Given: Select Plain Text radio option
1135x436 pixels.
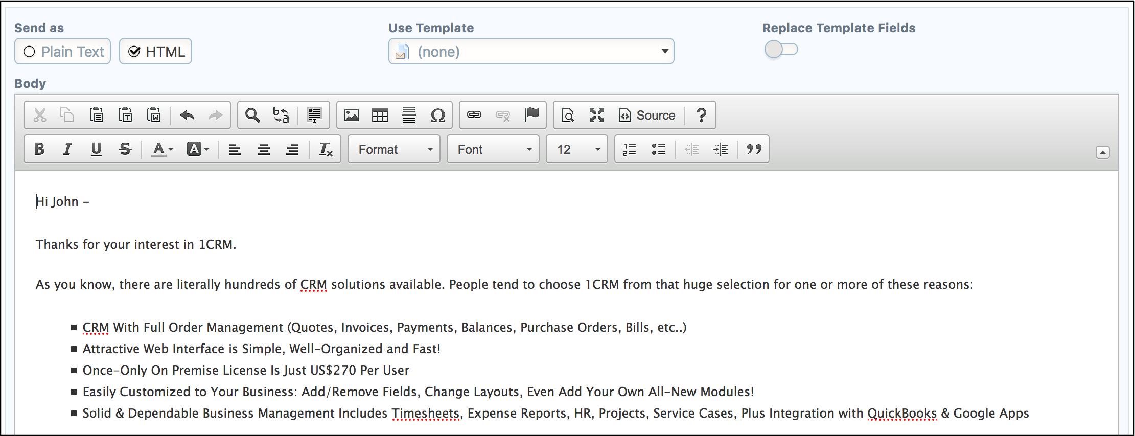Looking at the screenshot, I should point(63,51).
